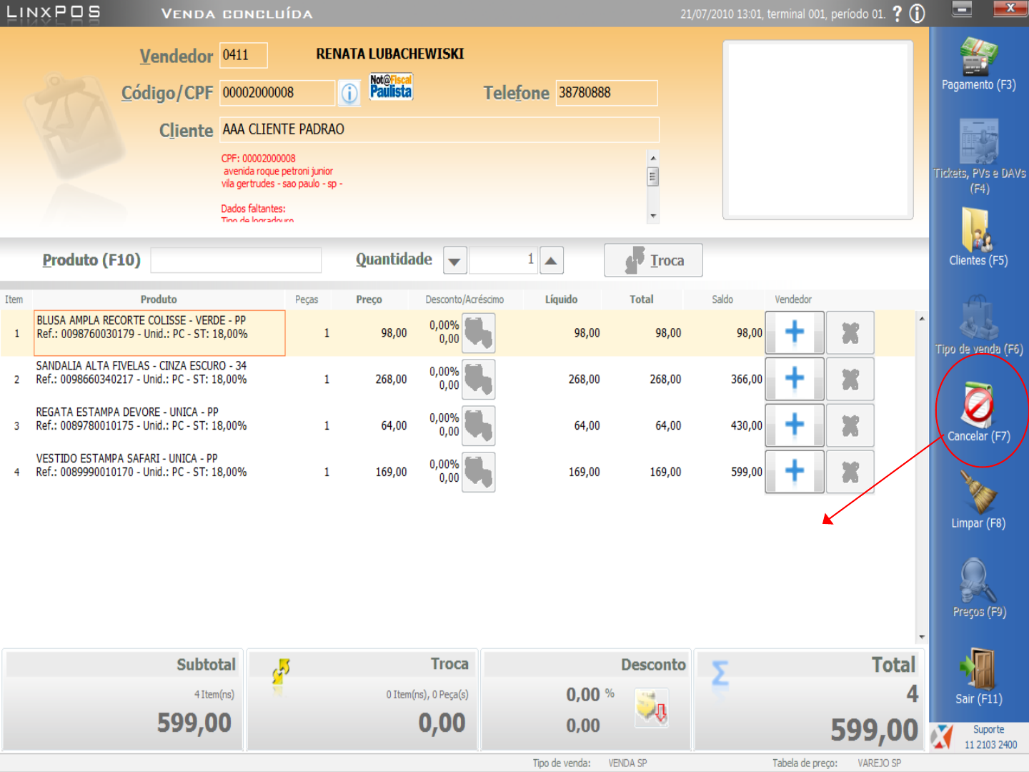The image size is (1029, 772).
Task: Edit the Telefone field 38780888
Action: tap(607, 93)
